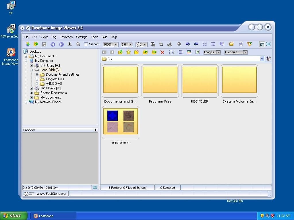Expand My Network Places node
Image resolution: width=294 pixels, height=220 pixels.
pos(26,102)
